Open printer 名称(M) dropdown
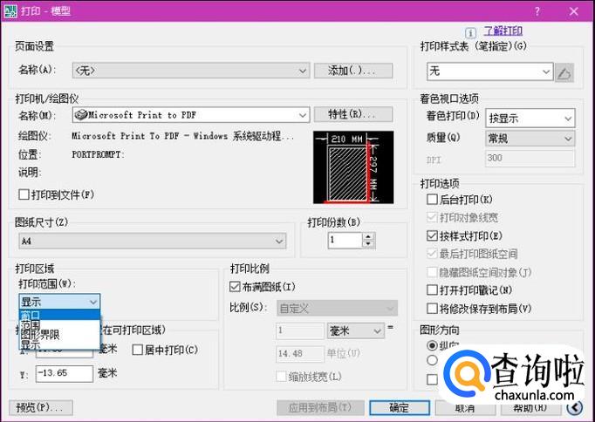Viewport: 595px width, 422px height. (x=191, y=115)
